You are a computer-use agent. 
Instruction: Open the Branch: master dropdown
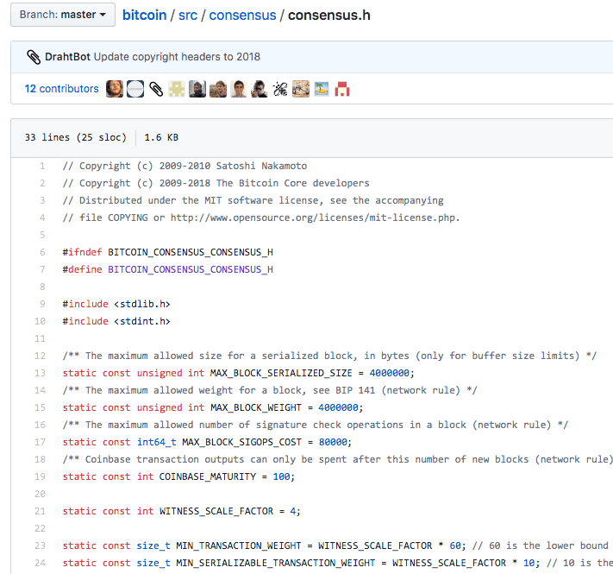click(63, 15)
